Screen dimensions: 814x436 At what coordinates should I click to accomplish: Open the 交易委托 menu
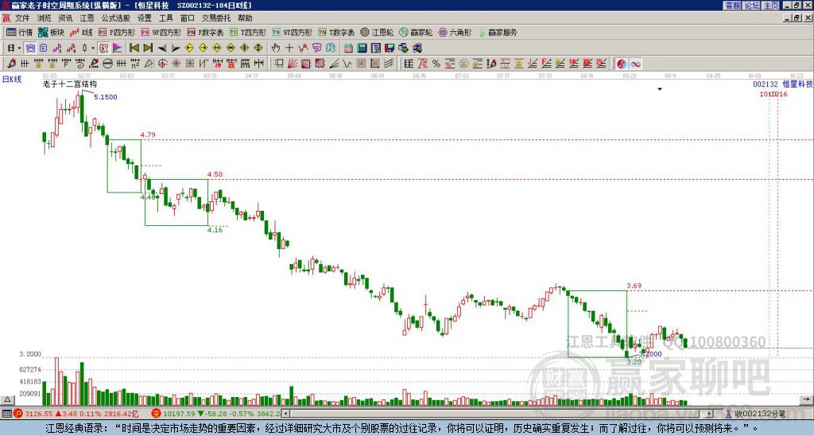[x=216, y=18]
